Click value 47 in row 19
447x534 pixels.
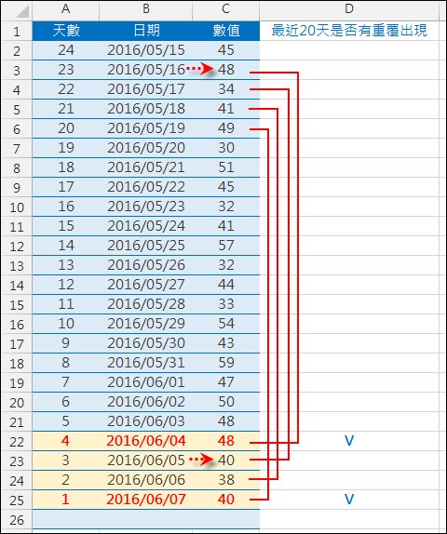(226, 382)
